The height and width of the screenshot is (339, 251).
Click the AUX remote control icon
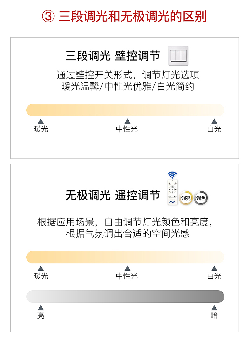tap(172, 192)
